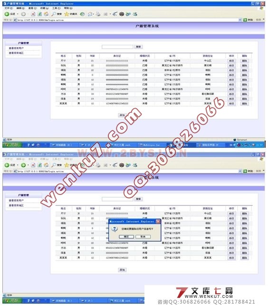Open second link under 户籍管理 in upper sidebar
268x306 pixels.
coord(16,53)
